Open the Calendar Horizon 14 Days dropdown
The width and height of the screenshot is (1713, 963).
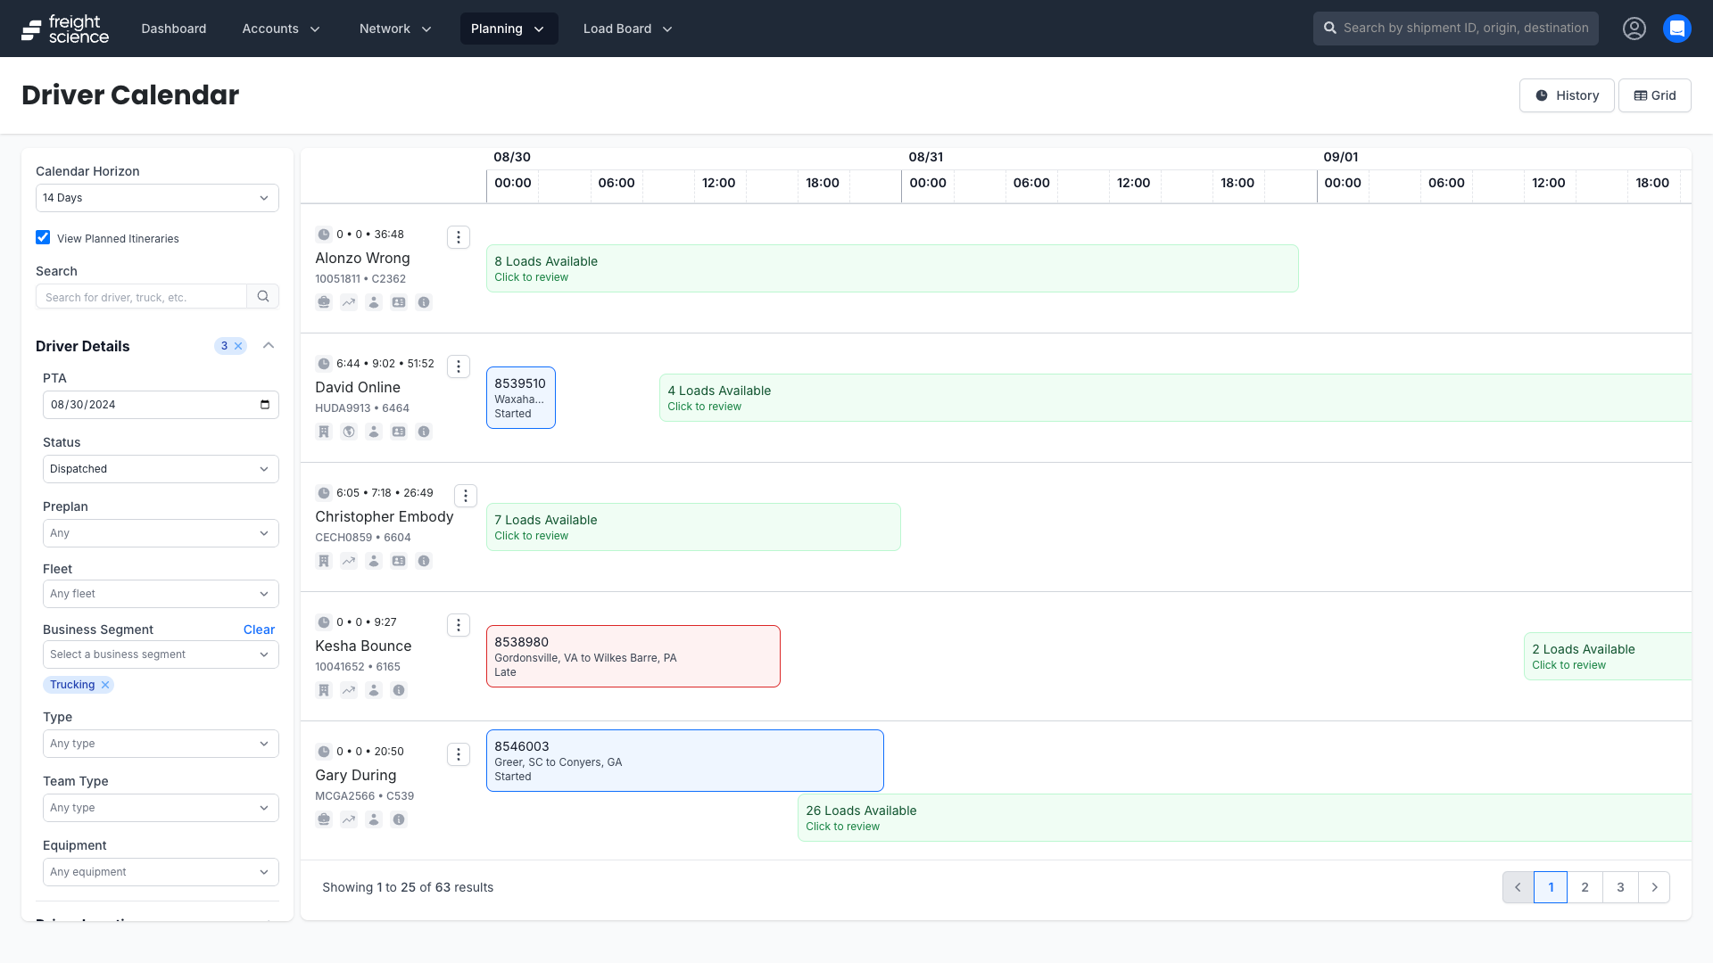157,198
